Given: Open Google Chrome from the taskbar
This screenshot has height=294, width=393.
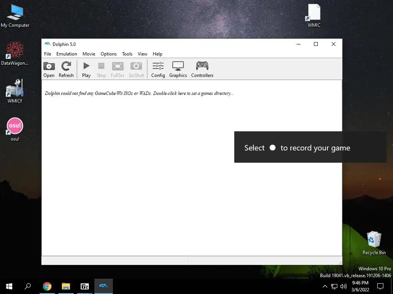Looking at the screenshot, I should (x=47, y=286).
